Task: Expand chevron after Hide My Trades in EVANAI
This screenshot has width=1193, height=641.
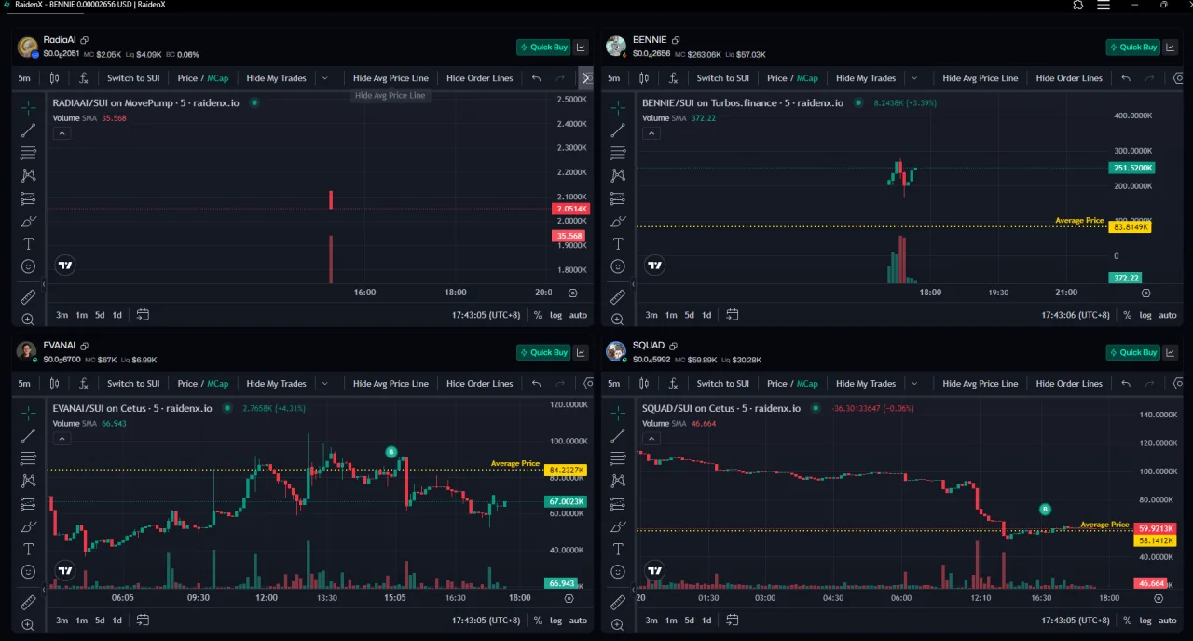Action: (x=325, y=384)
